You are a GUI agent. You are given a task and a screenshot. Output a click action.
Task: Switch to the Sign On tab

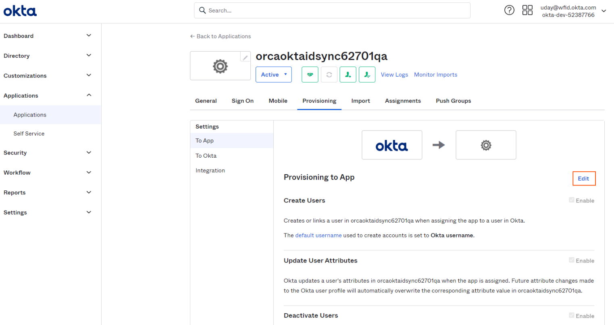[243, 101]
